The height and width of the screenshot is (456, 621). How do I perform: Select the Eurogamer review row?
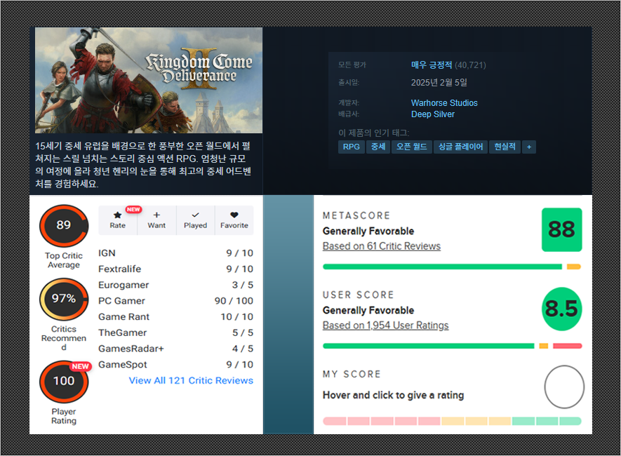176,285
